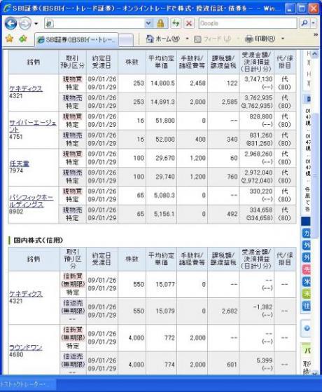Viewport: 322px width, 392px height.
Task: Click the browser Forward button
Action: click(25, 24)
